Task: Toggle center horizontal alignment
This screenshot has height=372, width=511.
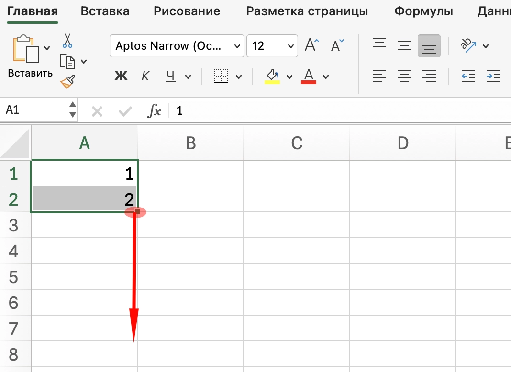Action: pyautogui.click(x=404, y=76)
